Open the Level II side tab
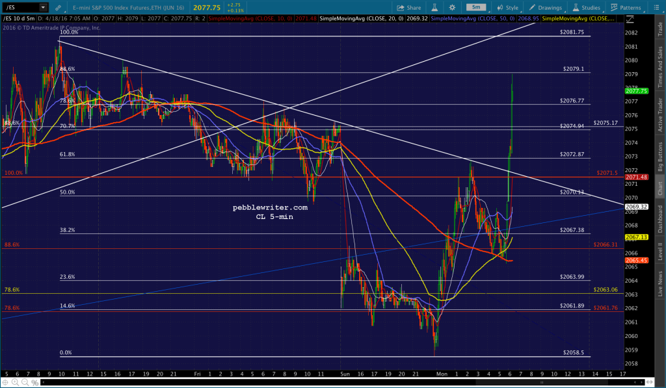 pos(660,251)
